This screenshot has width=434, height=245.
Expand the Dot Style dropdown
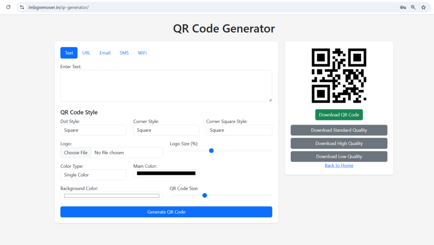[x=93, y=130]
